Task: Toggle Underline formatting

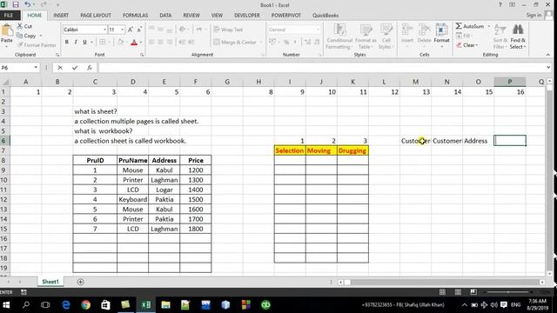Action: [x=84, y=43]
